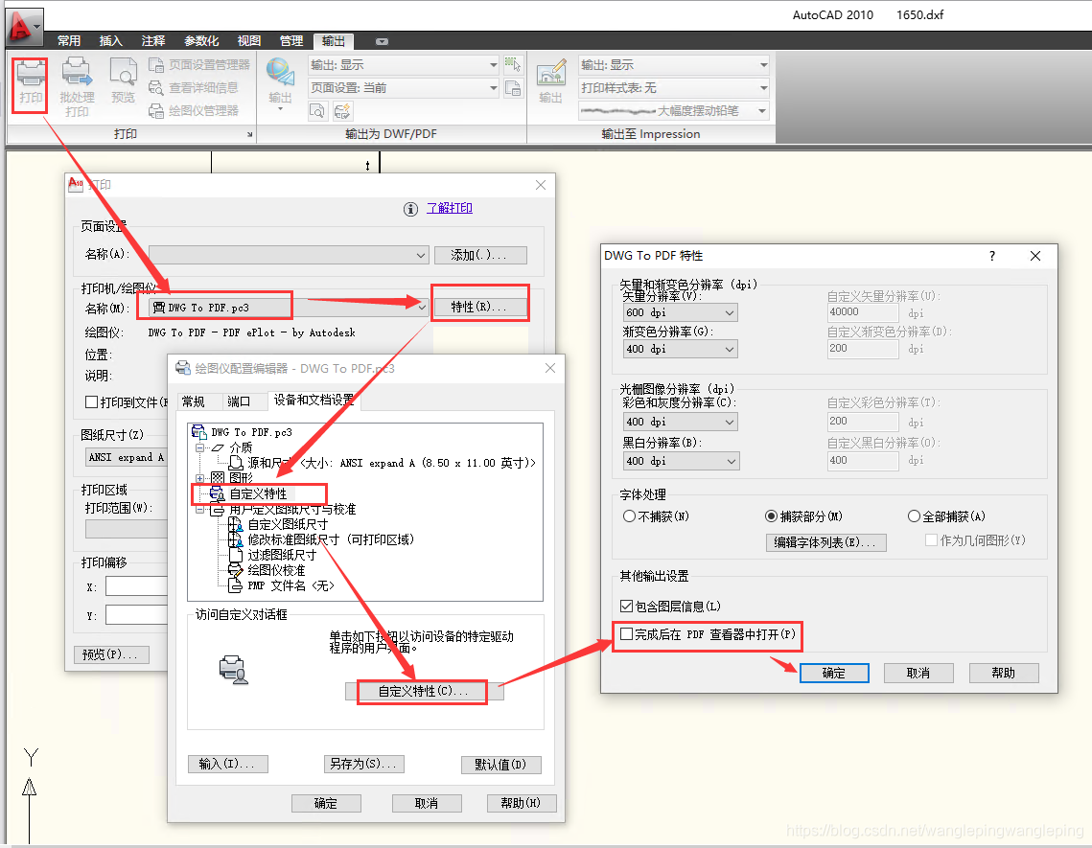Open the 端口 tab in plotter editor

[239, 401]
